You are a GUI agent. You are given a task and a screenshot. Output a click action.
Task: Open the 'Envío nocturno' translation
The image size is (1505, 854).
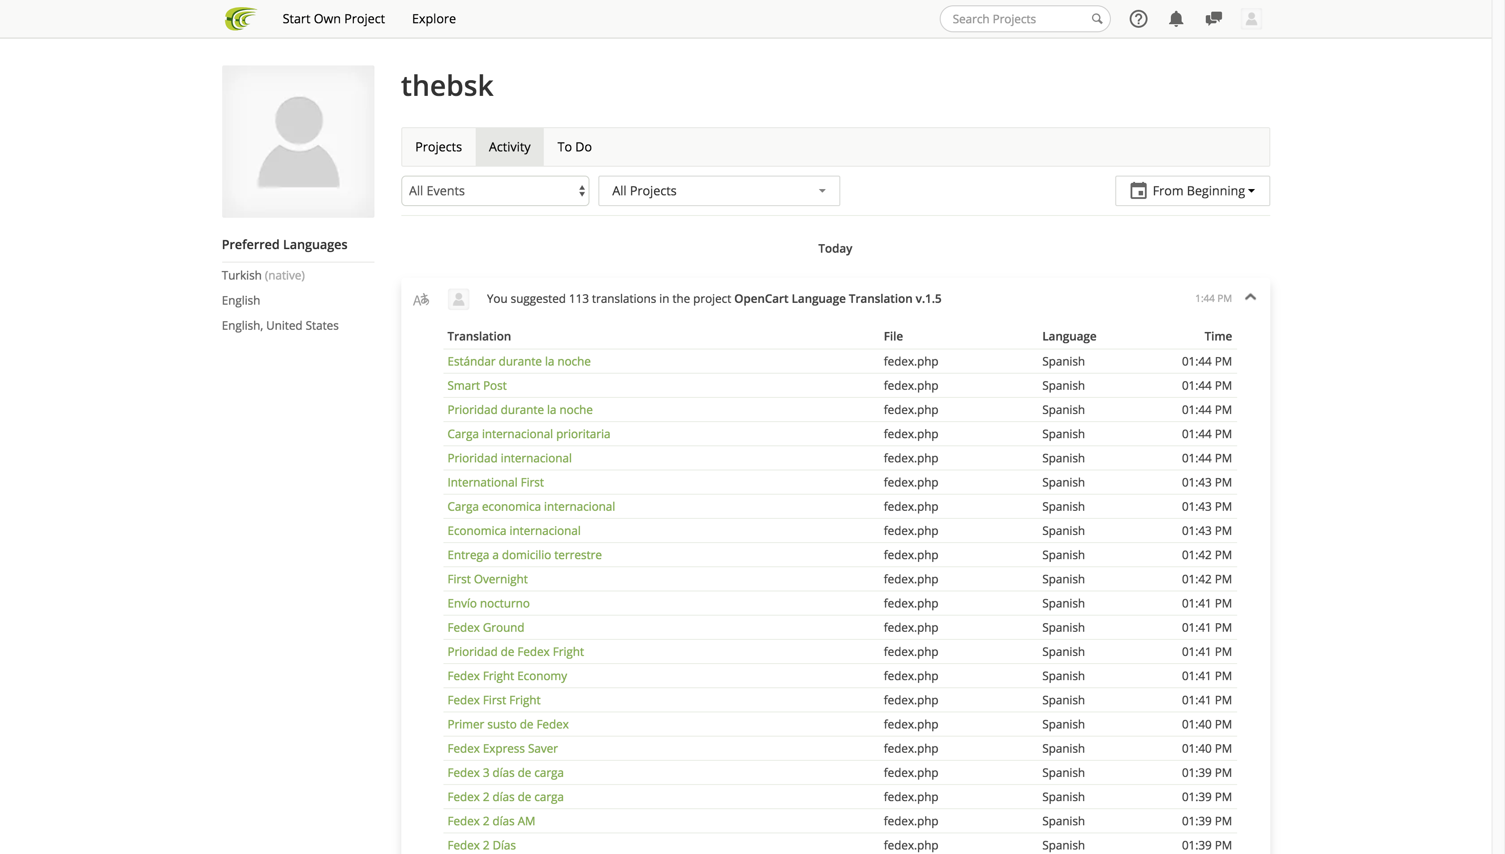pos(488,603)
